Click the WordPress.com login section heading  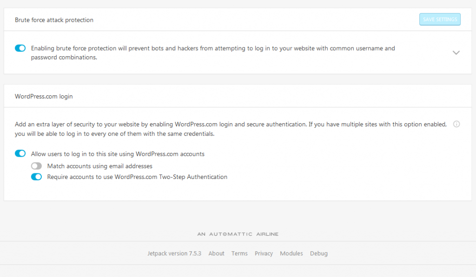click(x=44, y=97)
